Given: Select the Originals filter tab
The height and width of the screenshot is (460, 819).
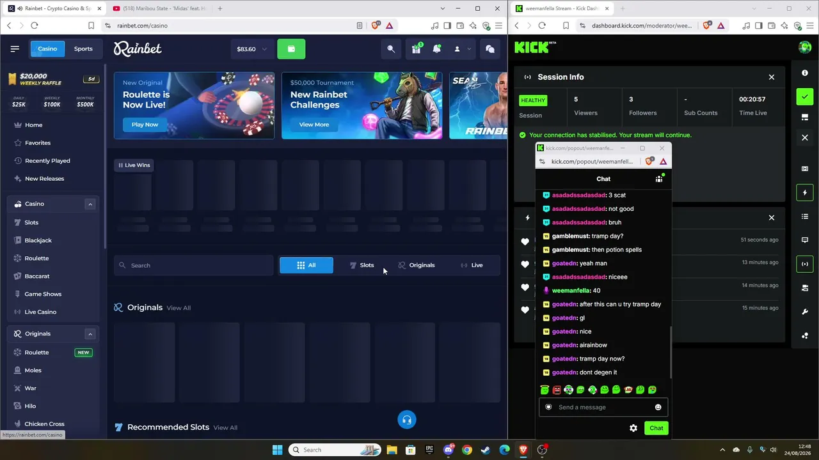Looking at the screenshot, I should click(x=417, y=265).
